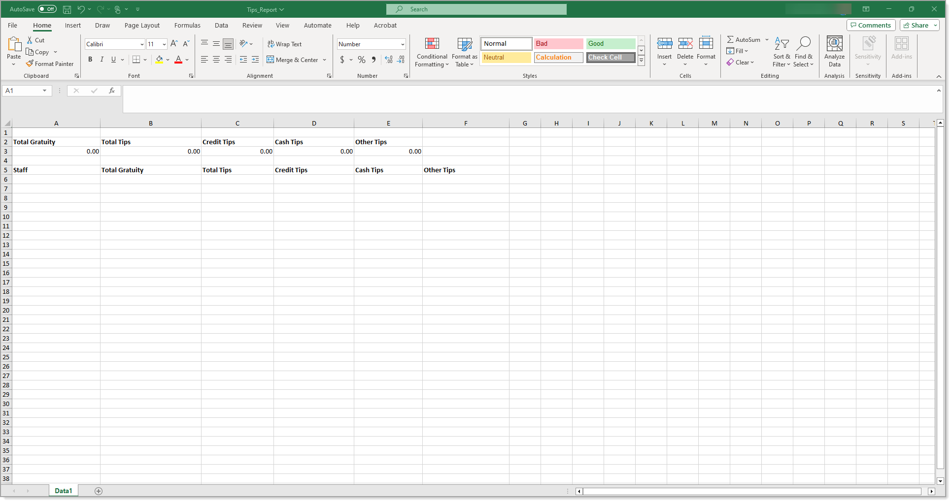This screenshot has height=503, width=952.
Task: Apply Percent Style formatting
Action: click(362, 60)
